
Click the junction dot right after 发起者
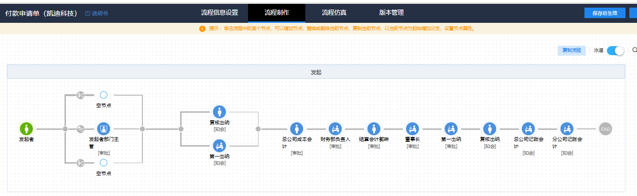65,128
